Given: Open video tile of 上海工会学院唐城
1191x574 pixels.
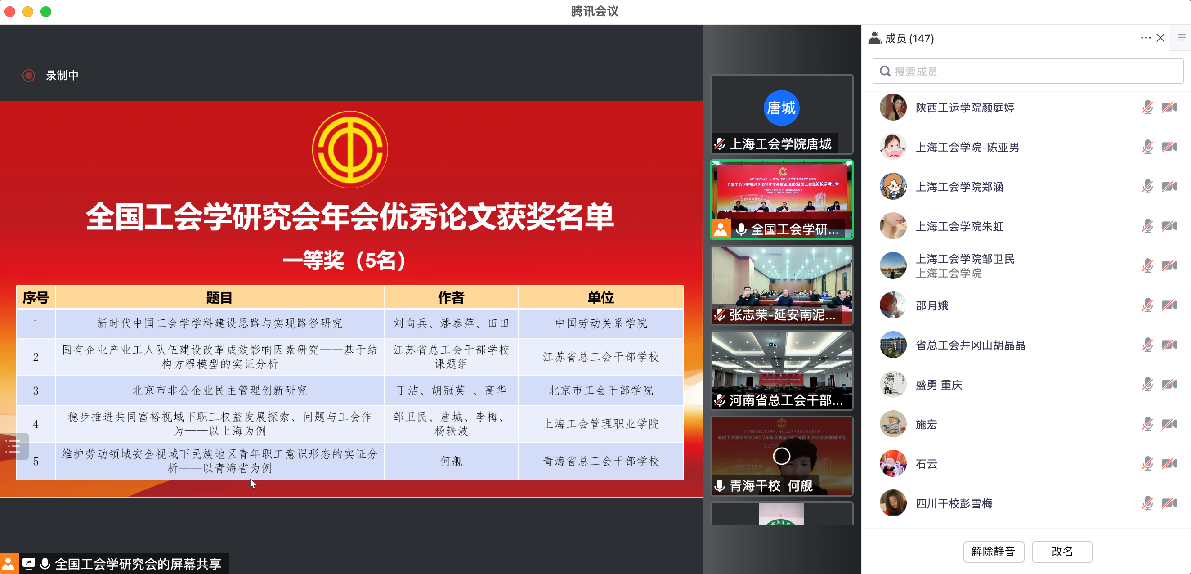Looking at the screenshot, I should (781, 114).
